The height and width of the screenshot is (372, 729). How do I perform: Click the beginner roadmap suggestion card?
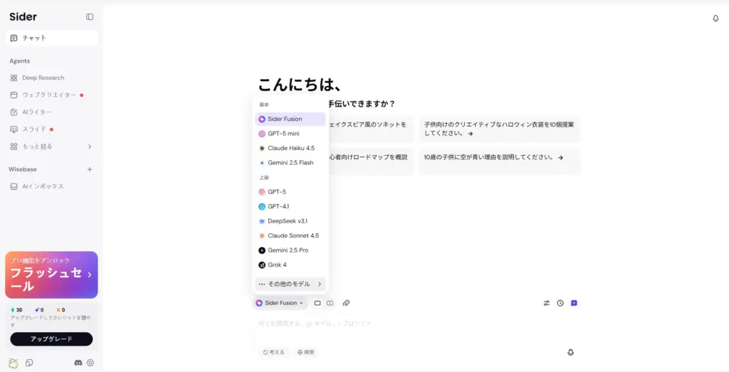pos(371,161)
